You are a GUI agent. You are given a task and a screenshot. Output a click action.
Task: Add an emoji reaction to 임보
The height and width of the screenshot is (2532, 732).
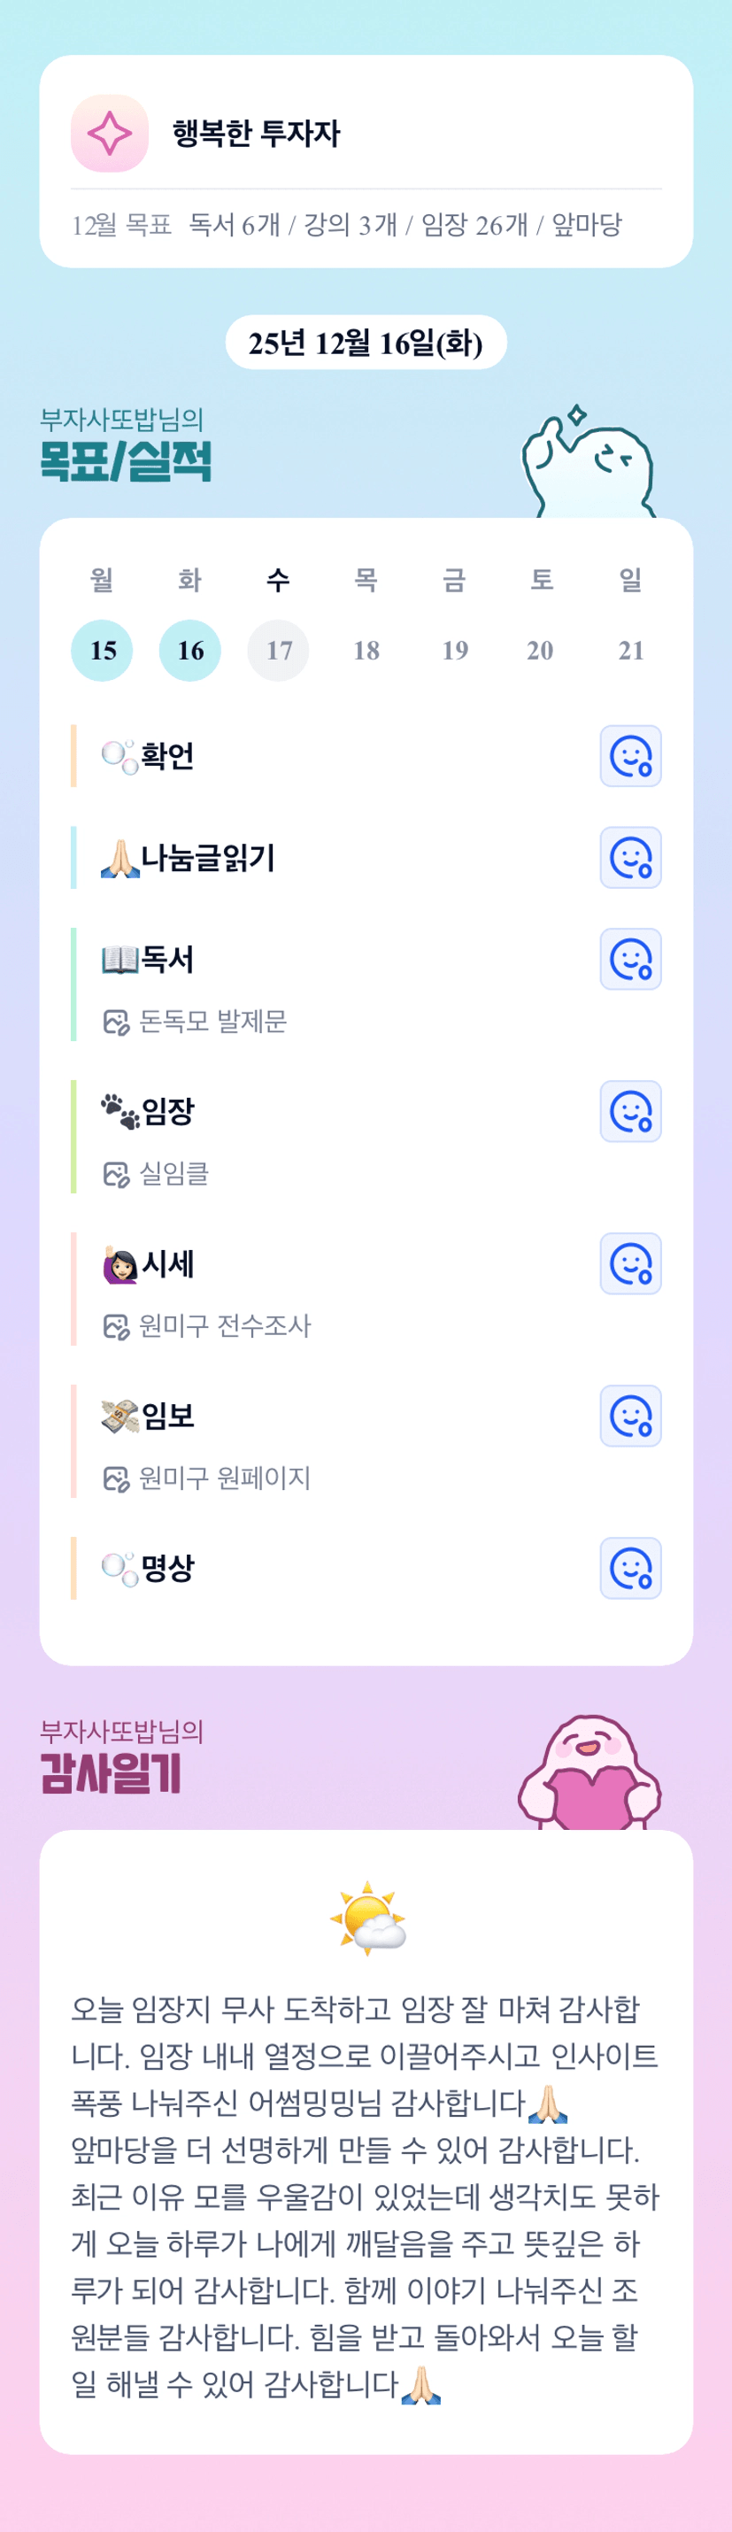(x=630, y=1416)
